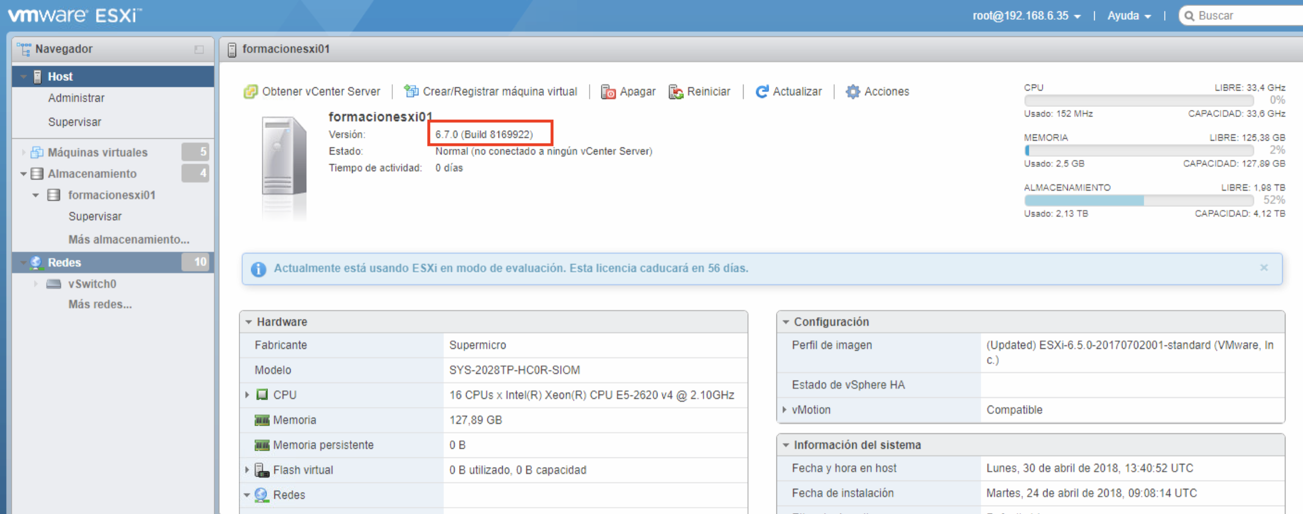Click the Navegador panel icon
The width and height of the screenshot is (1303, 514).
point(24,49)
